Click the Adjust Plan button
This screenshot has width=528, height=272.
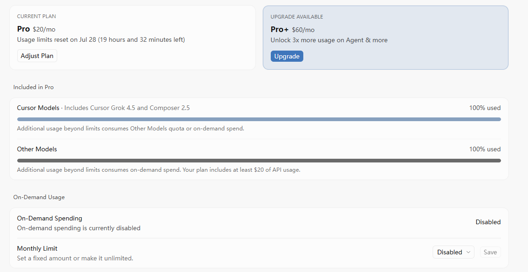click(x=37, y=56)
